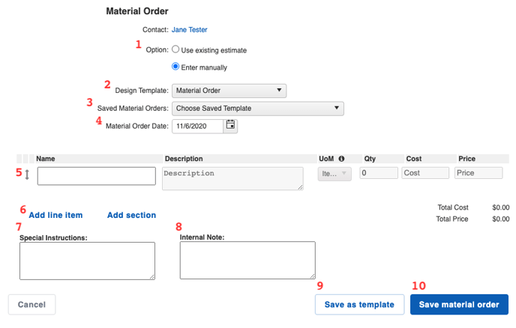
Task: Focus the line item Name field
Action: click(x=97, y=176)
